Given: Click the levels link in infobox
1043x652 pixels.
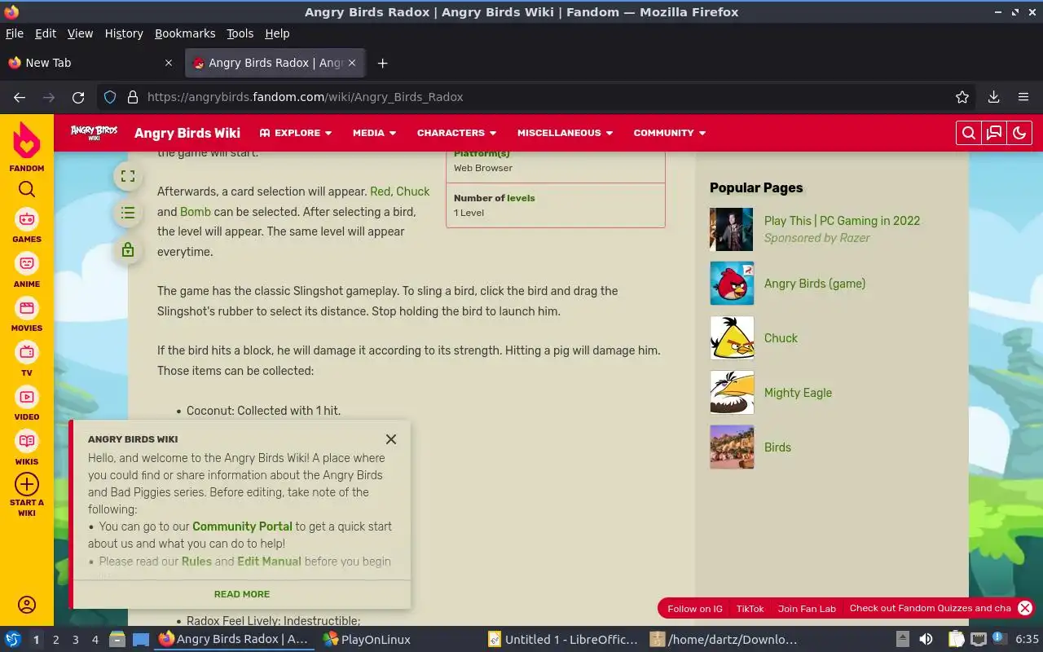Looking at the screenshot, I should click(x=521, y=198).
